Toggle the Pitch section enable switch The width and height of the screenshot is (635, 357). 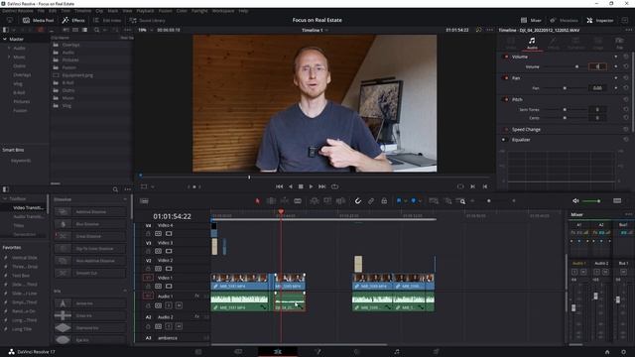click(x=506, y=99)
